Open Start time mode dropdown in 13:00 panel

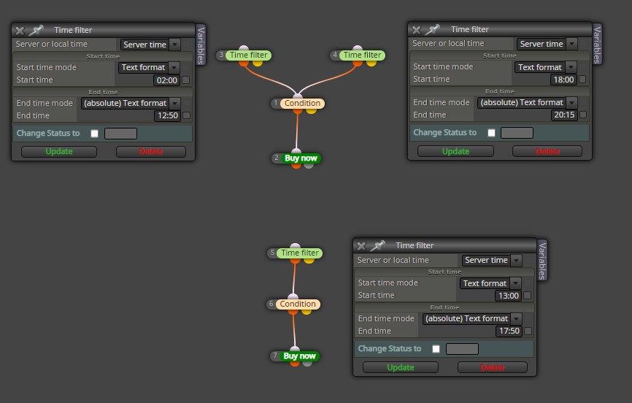click(x=490, y=283)
